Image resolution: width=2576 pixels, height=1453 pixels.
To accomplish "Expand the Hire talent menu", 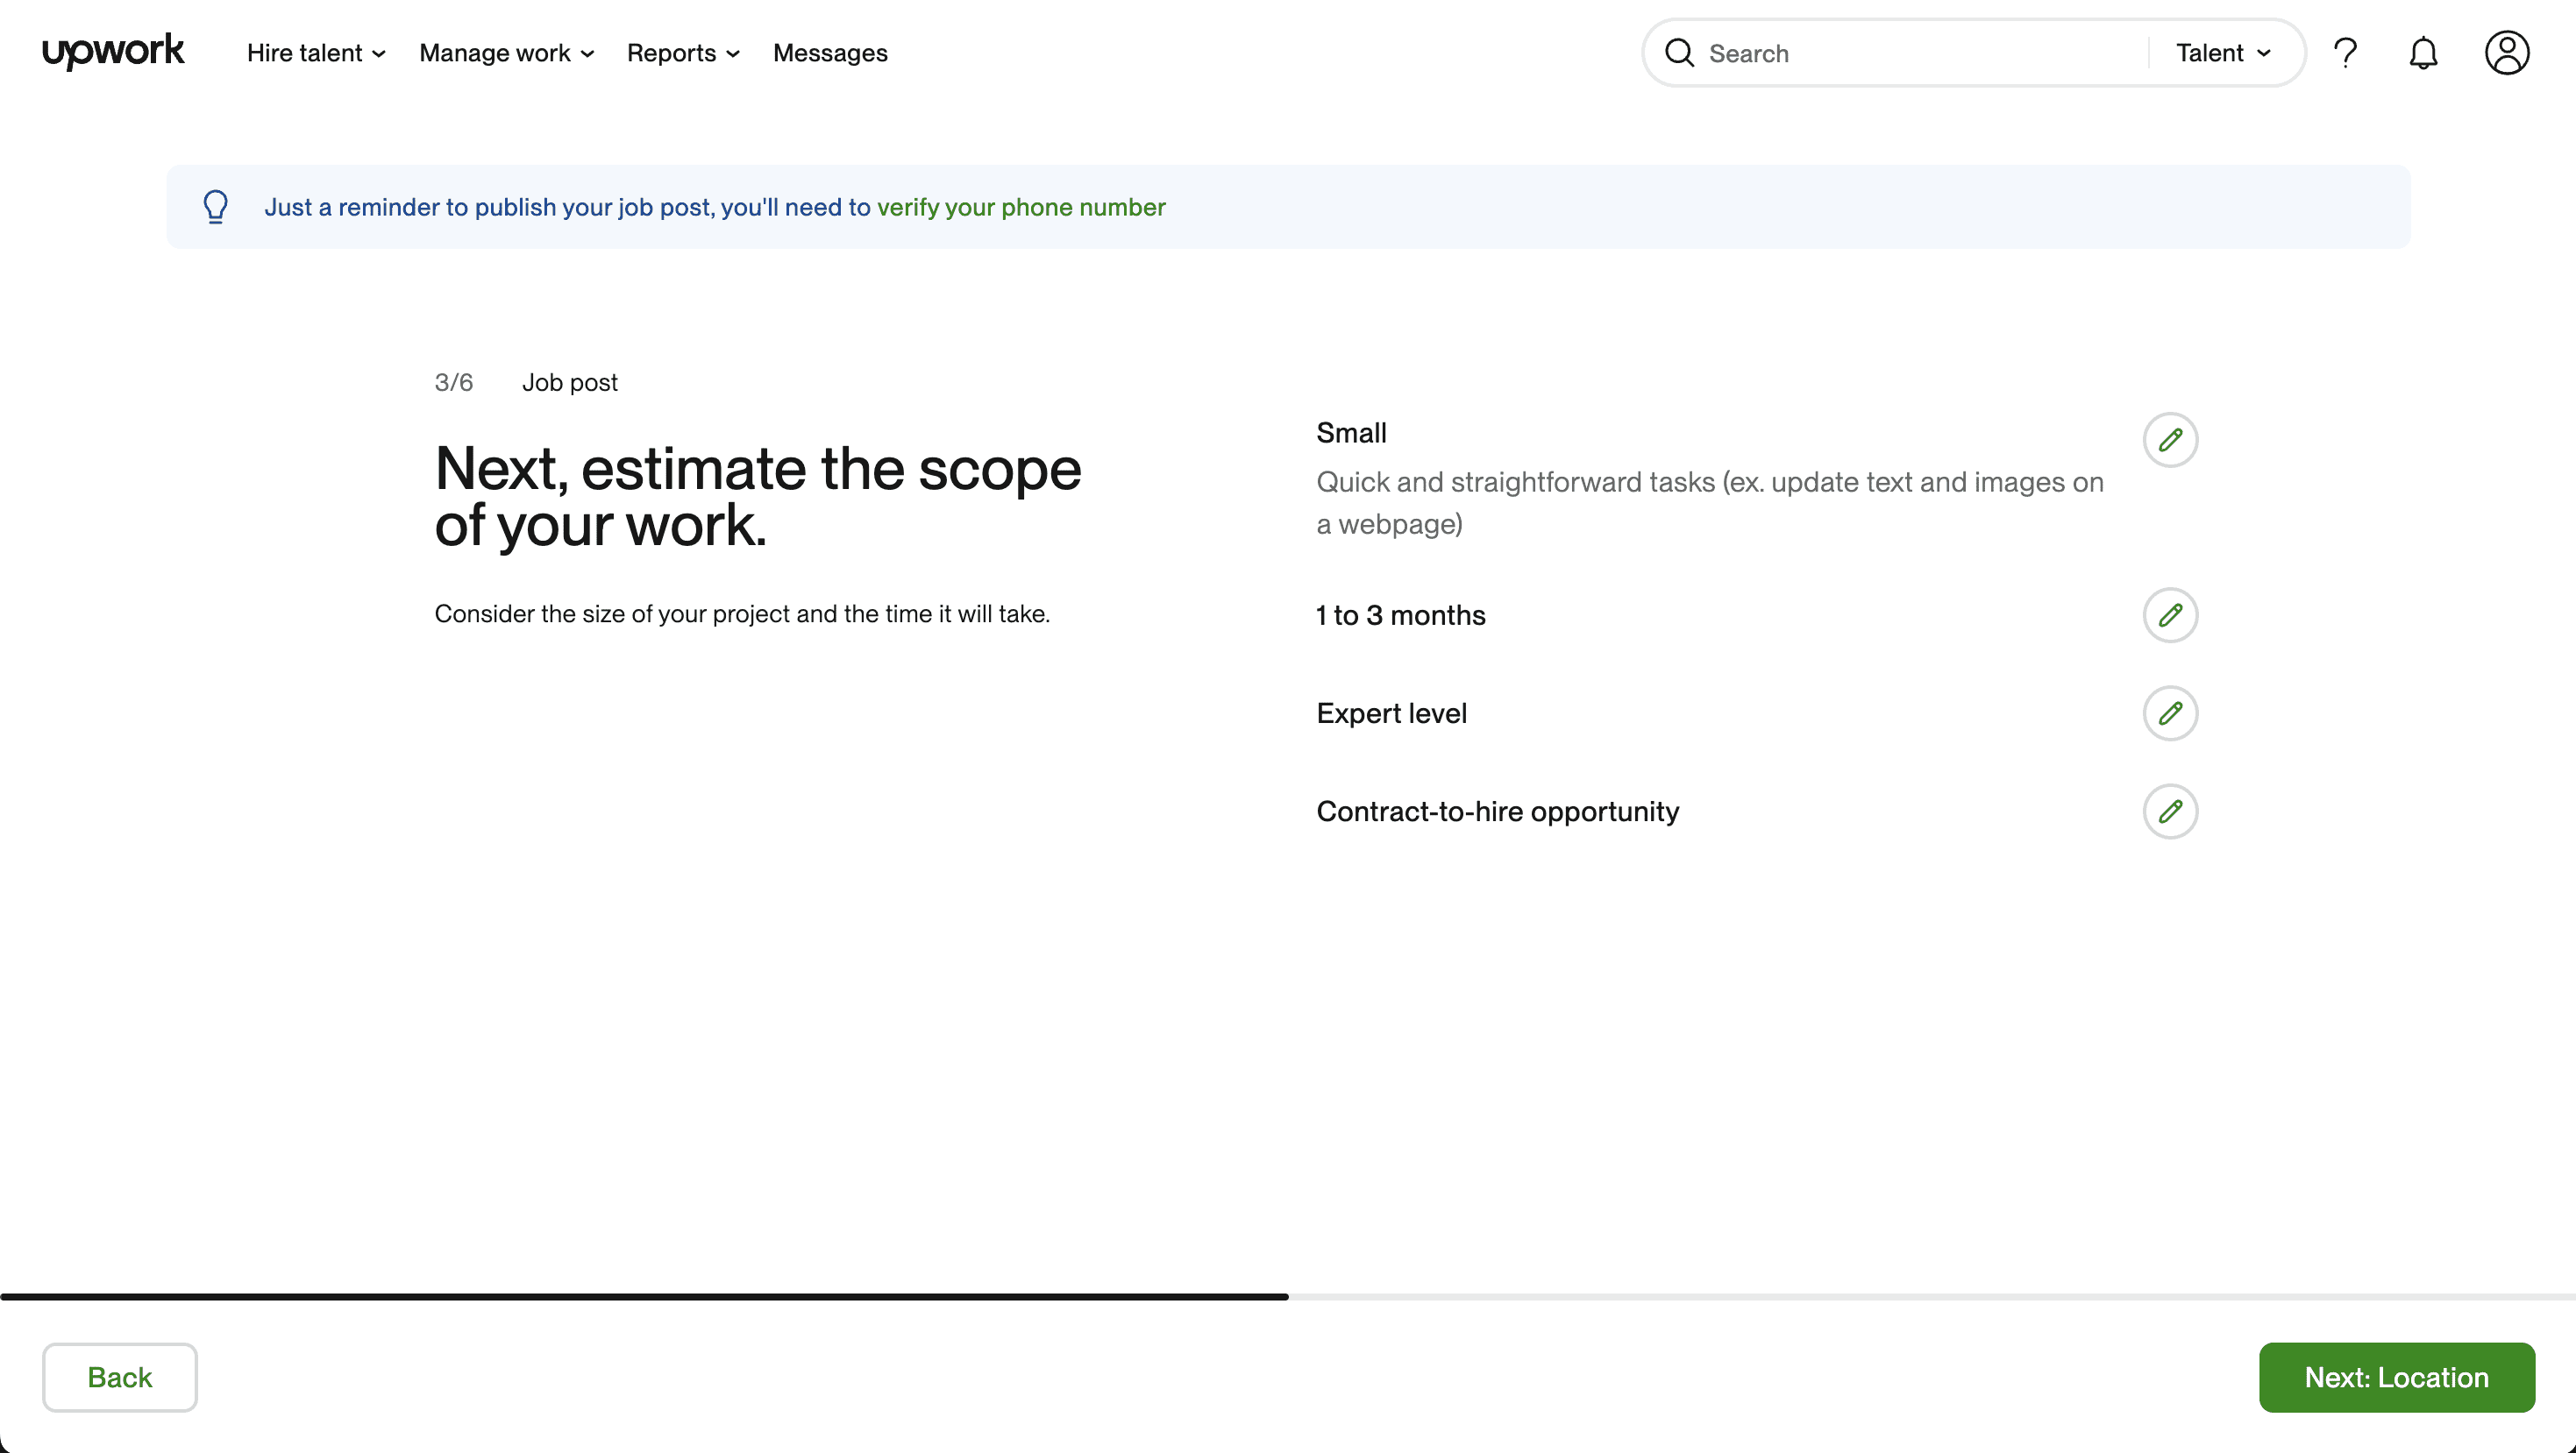I will [316, 53].
